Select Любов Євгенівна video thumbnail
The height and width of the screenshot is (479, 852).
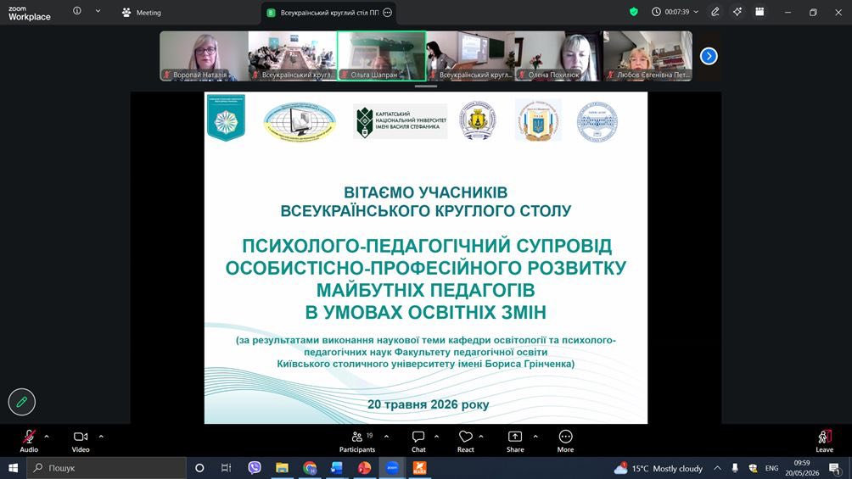coord(647,56)
